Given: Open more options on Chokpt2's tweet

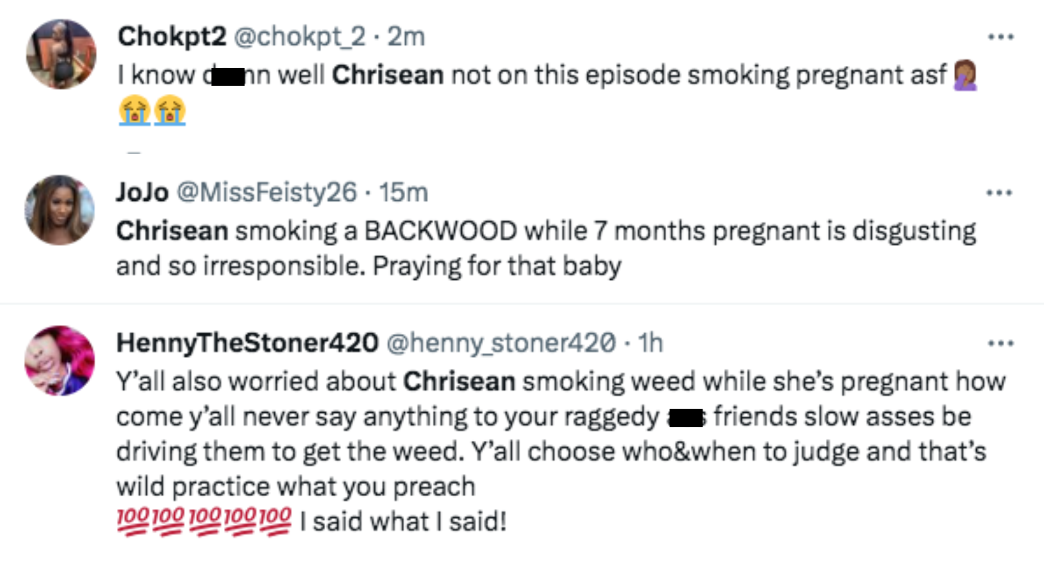Looking at the screenshot, I should (x=1000, y=37).
